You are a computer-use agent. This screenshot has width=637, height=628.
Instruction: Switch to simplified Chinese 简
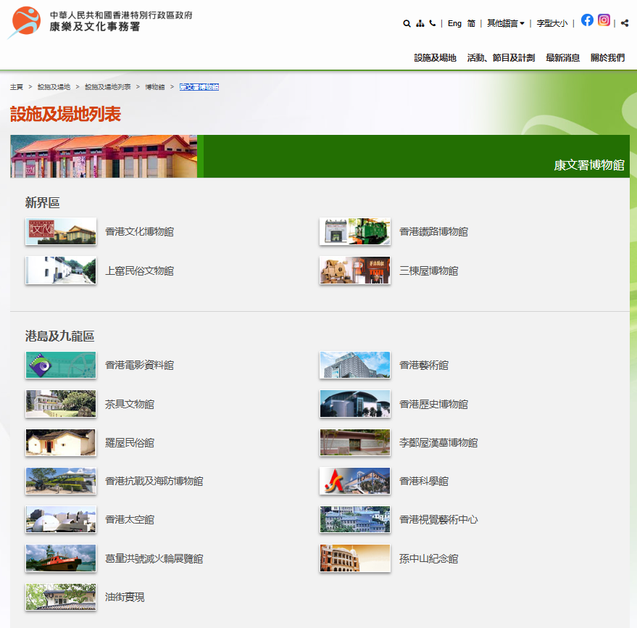coord(471,23)
